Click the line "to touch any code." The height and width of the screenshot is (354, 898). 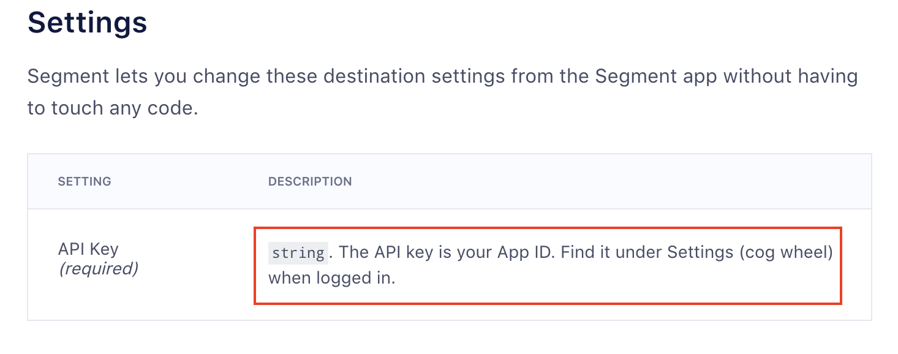click(x=113, y=108)
